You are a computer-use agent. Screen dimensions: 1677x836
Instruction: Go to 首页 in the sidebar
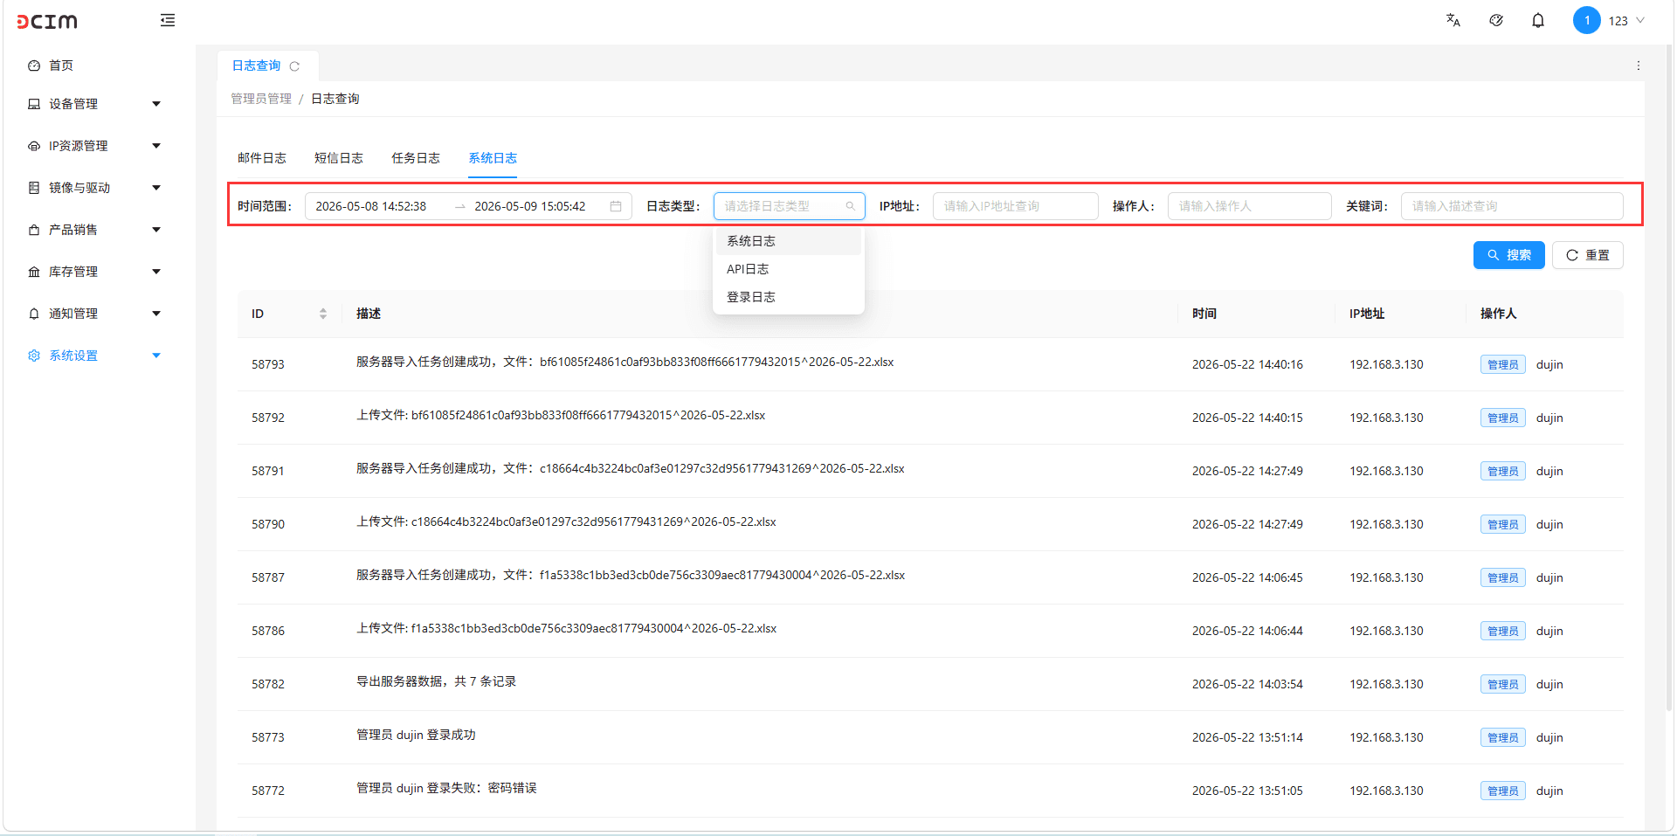click(x=61, y=66)
